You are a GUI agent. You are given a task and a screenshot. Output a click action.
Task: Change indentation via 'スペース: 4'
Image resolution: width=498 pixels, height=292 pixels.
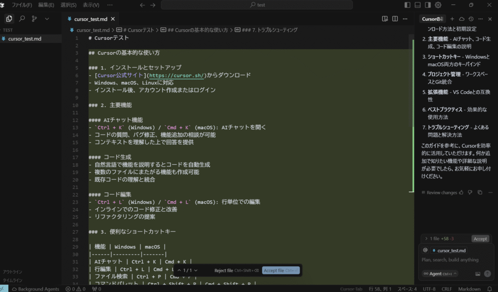point(407,289)
